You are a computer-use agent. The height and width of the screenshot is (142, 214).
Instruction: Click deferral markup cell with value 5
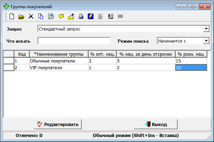pos(146,61)
